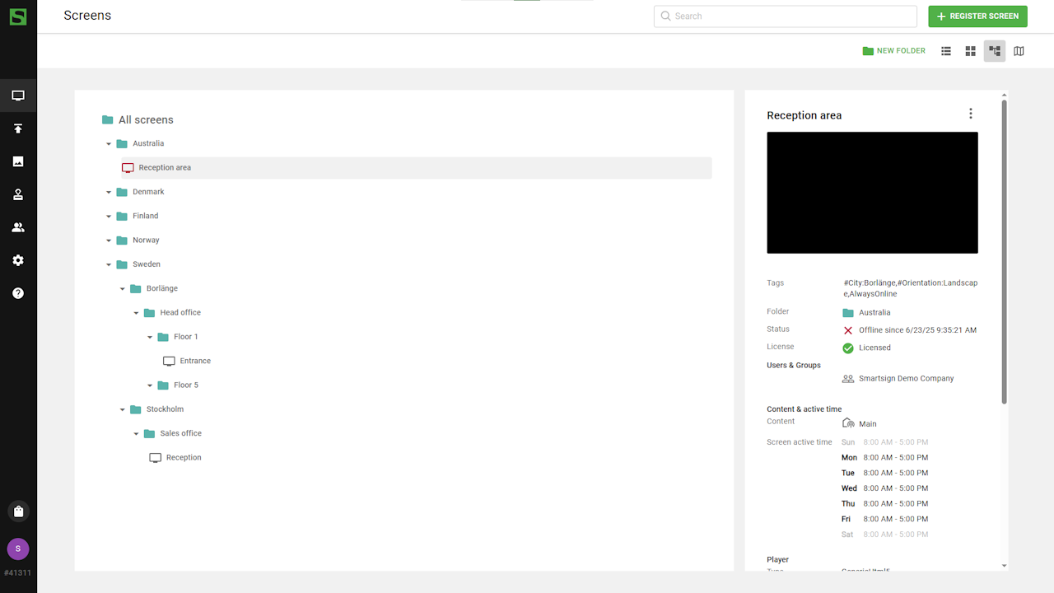Image resolution: width=1054 pixels, height=593 pixels.
Task: Open the users and groups sidebar icon
Action: [18, 227]
